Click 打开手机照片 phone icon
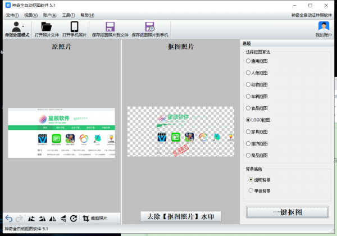337x236 pixels. pyautogui.click(x=74, y=26)
